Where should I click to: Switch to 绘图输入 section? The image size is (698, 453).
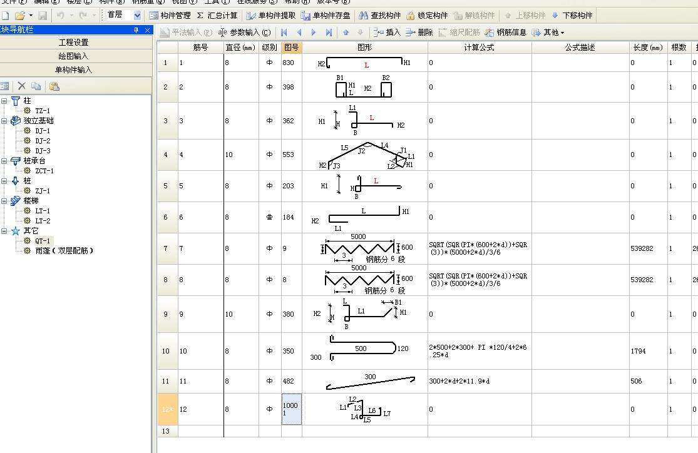click(74, 56)
